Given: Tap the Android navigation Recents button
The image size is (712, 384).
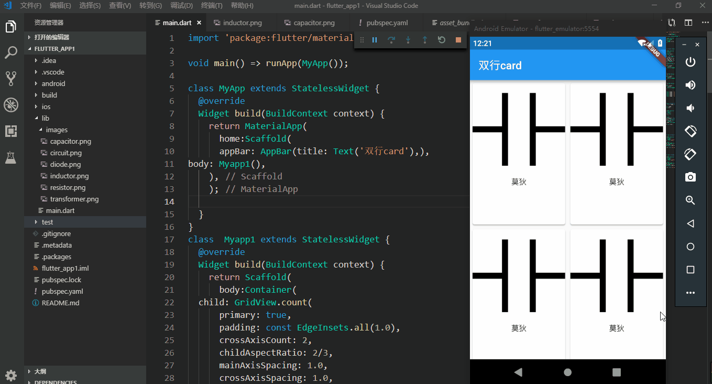Looking at the screenshot, I should click(x=617, y=372).
